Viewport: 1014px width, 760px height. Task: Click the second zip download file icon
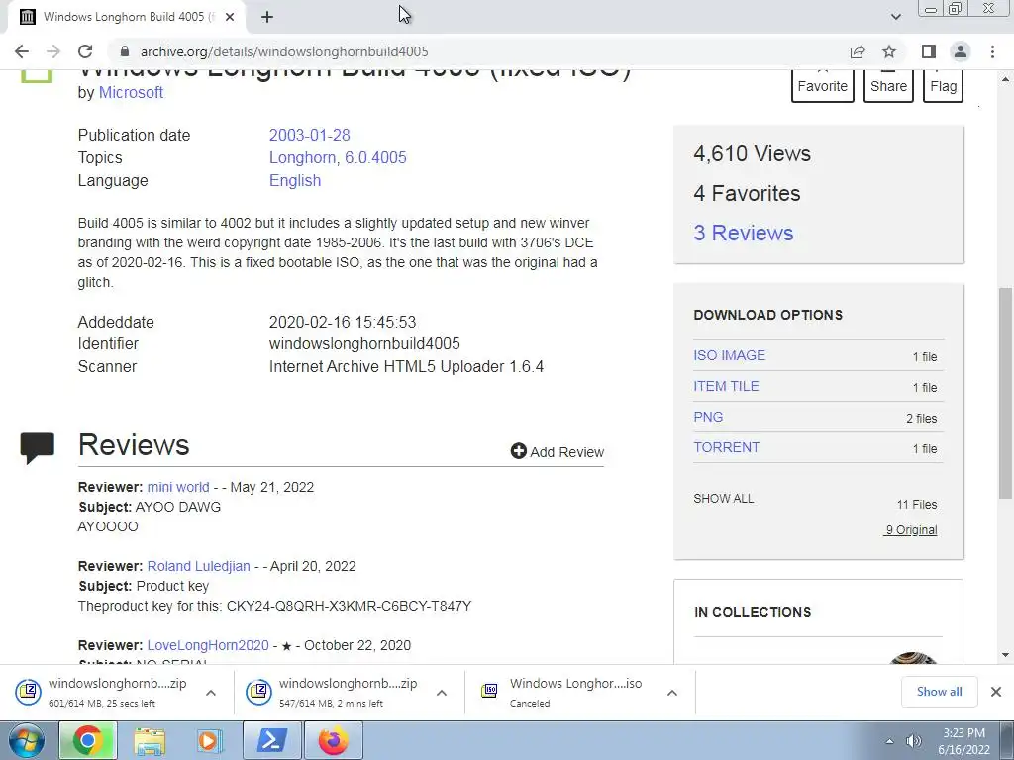[x=258, y=692]
